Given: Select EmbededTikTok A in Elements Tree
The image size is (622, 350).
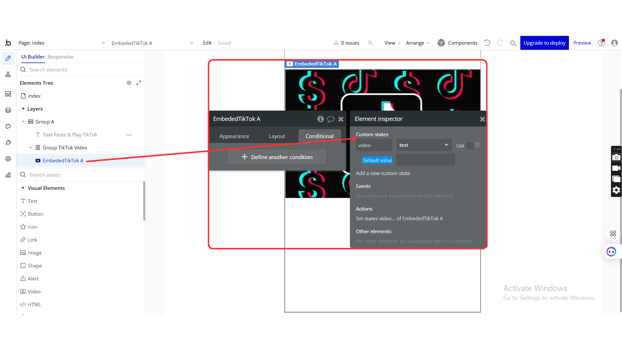Looking at the screenshot, I should pyautogui.click(x=63, y=161).
